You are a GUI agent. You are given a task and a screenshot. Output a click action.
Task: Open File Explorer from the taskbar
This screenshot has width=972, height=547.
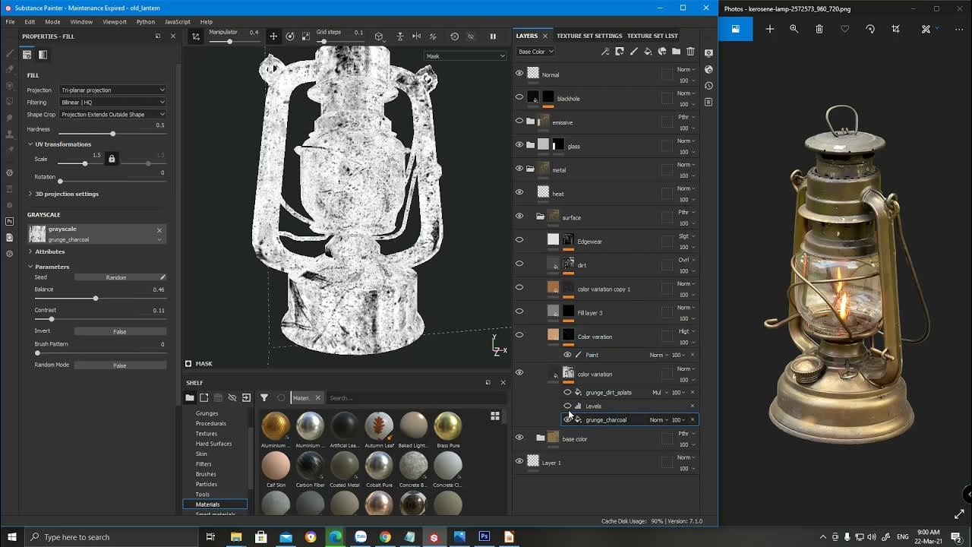(x=236, y=537)
